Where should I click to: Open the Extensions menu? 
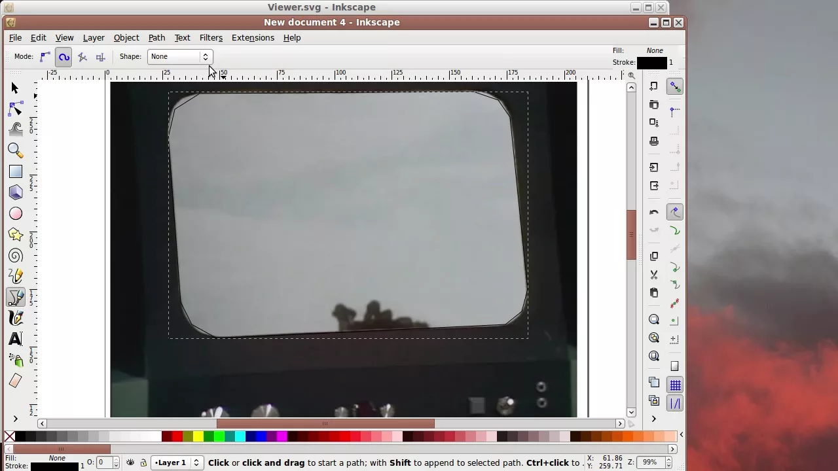pyautogui.click(x=253, y=38)
